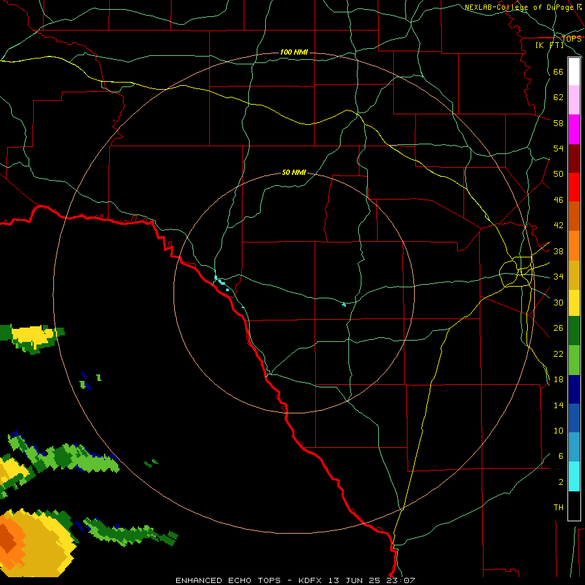
Task: Click the "42" legend label
Action: tap(558, 226)
